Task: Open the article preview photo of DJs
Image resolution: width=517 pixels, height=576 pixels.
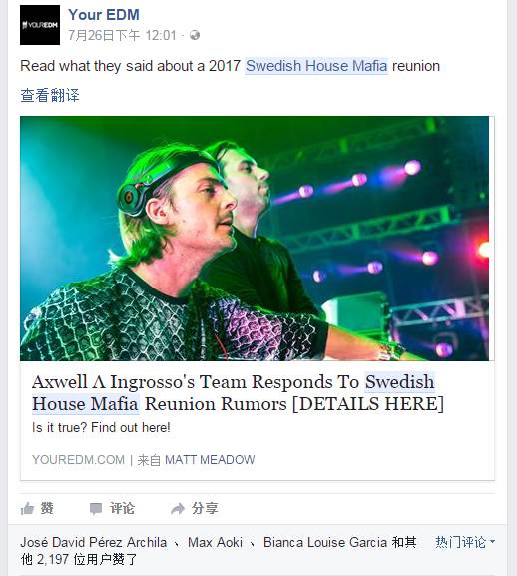Action: pos(255,239)
